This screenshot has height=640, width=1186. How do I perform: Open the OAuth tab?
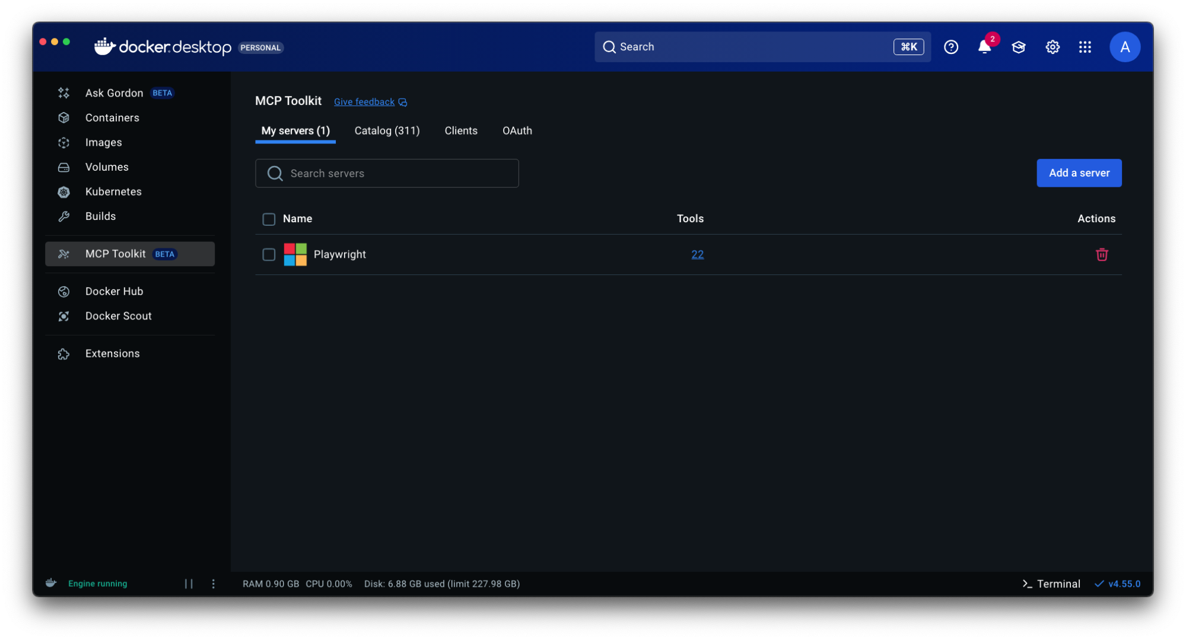(x=517, y=130)
